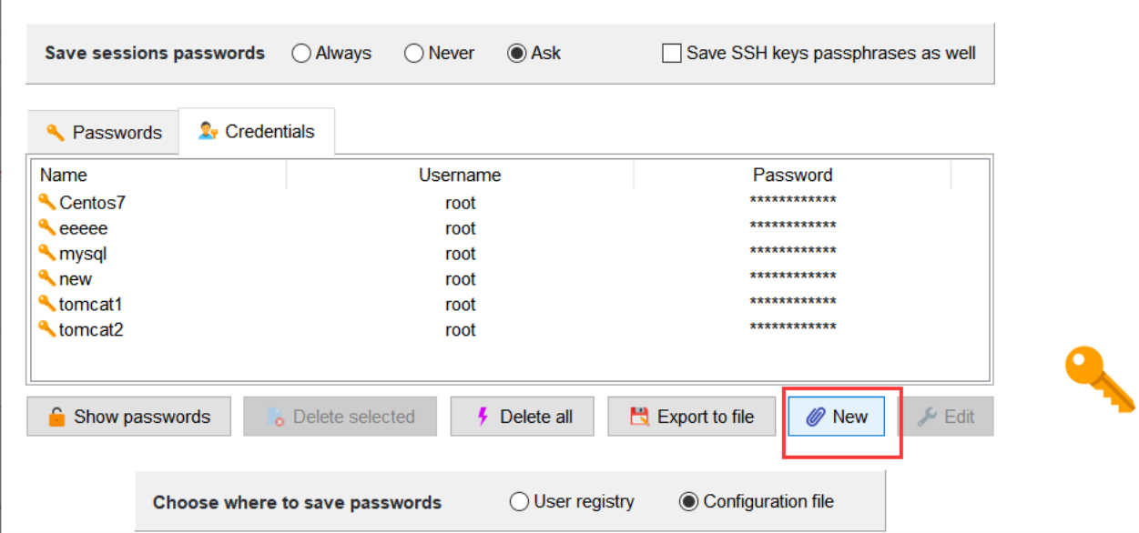This screenshot has width=1139, height=533.
Task: Click the key icon beside mysql
Action: pos(47,253)
